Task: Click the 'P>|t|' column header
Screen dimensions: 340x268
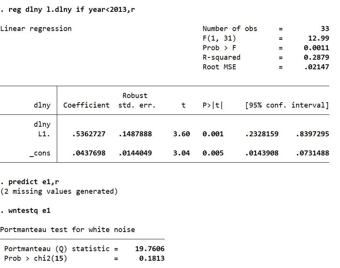Action: coord(213,105)
